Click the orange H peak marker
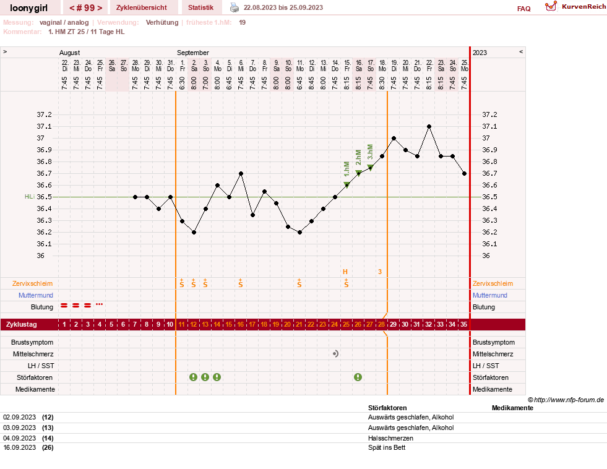 coord(345,272)
